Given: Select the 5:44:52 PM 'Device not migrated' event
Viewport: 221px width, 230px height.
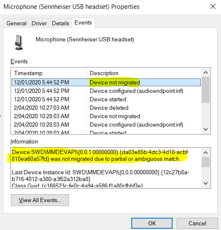Looking at the screenshot, I should click(x=106, y=82).
